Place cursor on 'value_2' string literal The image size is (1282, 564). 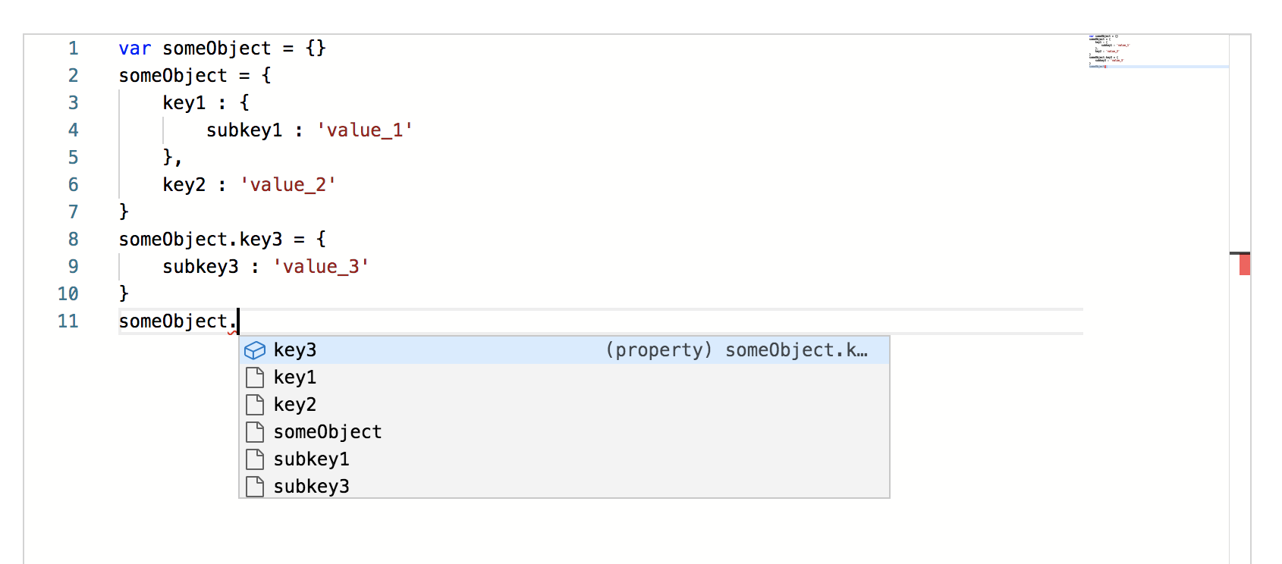tap(288, 185)
